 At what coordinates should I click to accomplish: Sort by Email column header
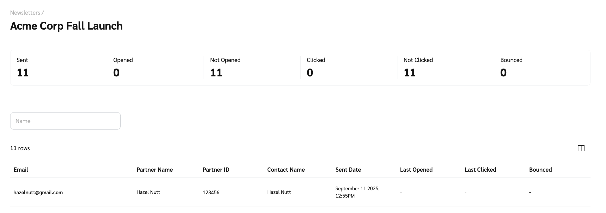click(x=21, y=170)
